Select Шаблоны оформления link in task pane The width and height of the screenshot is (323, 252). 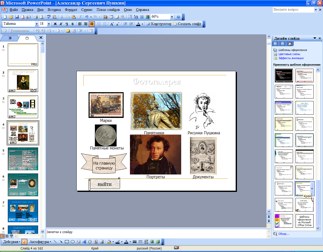click(x=293, y=50)
